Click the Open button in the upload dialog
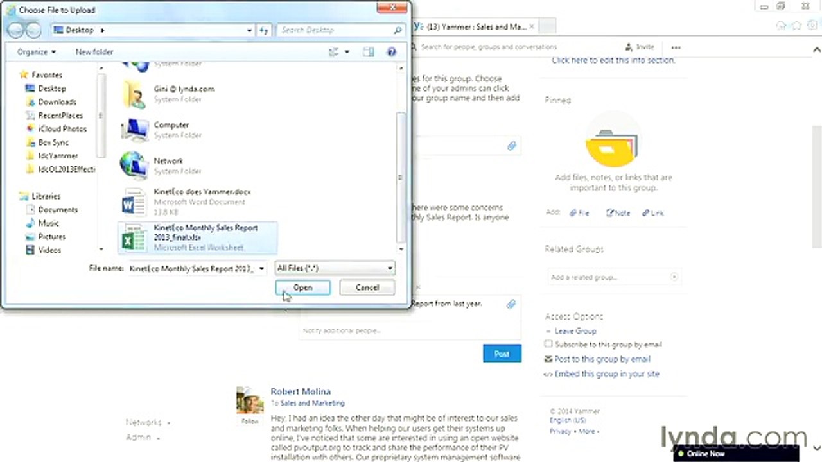822x462 pixels. tap(302, 287)
